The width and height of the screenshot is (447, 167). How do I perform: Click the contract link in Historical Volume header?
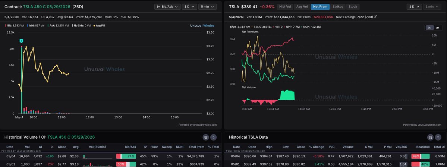[71, 137]
